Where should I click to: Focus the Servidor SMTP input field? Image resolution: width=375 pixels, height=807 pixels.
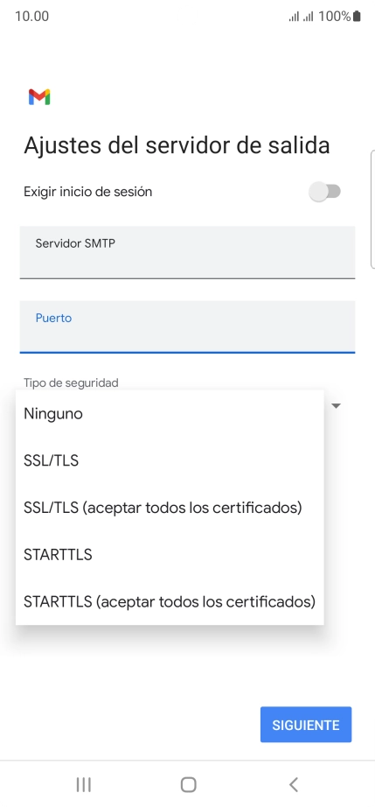[187, 252]
